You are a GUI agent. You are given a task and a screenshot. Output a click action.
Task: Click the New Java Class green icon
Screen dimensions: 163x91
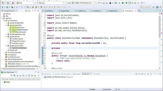tap(36, 7)
